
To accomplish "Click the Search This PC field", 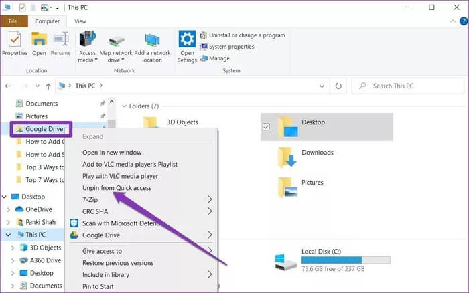I will coord(408,86).
